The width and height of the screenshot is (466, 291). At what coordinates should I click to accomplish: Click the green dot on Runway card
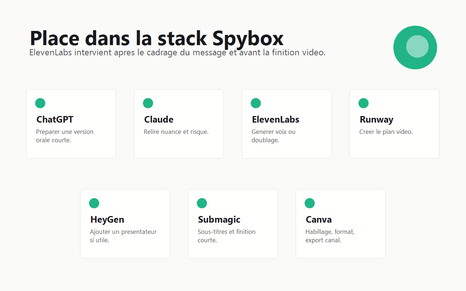click(x=363, y=103)
